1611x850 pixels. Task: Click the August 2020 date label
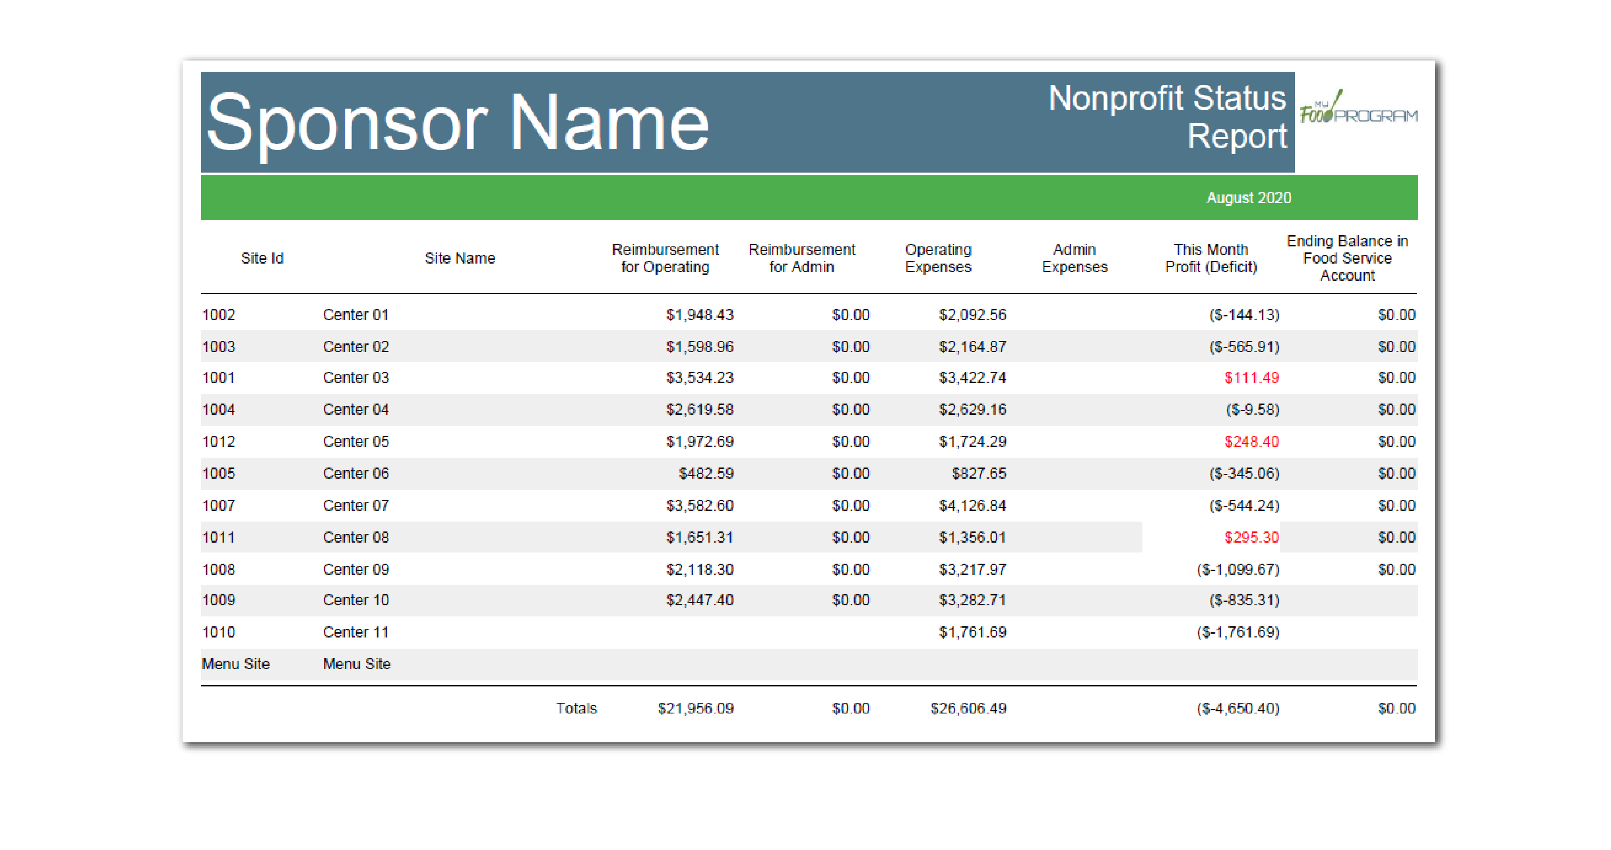point(1248,197)
